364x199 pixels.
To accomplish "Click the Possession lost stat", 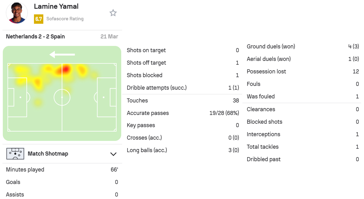I will (303, 72).
